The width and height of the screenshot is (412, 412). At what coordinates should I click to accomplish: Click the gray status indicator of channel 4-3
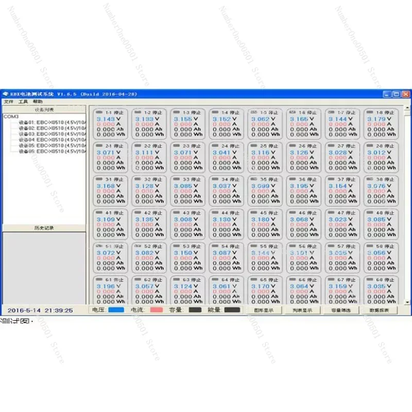pyautogui.click(x=176, y=212)
